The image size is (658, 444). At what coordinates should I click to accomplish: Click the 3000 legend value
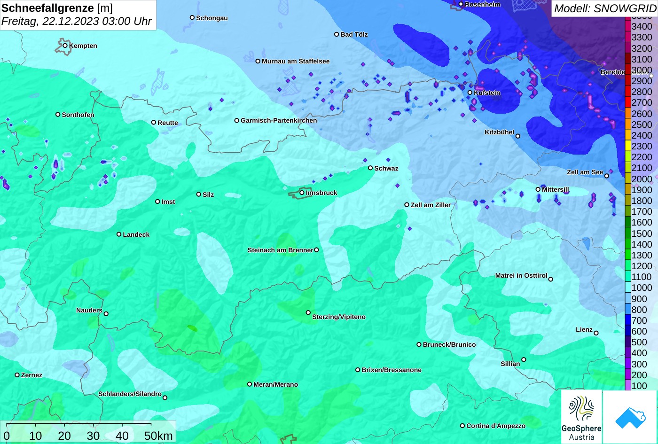642,70
